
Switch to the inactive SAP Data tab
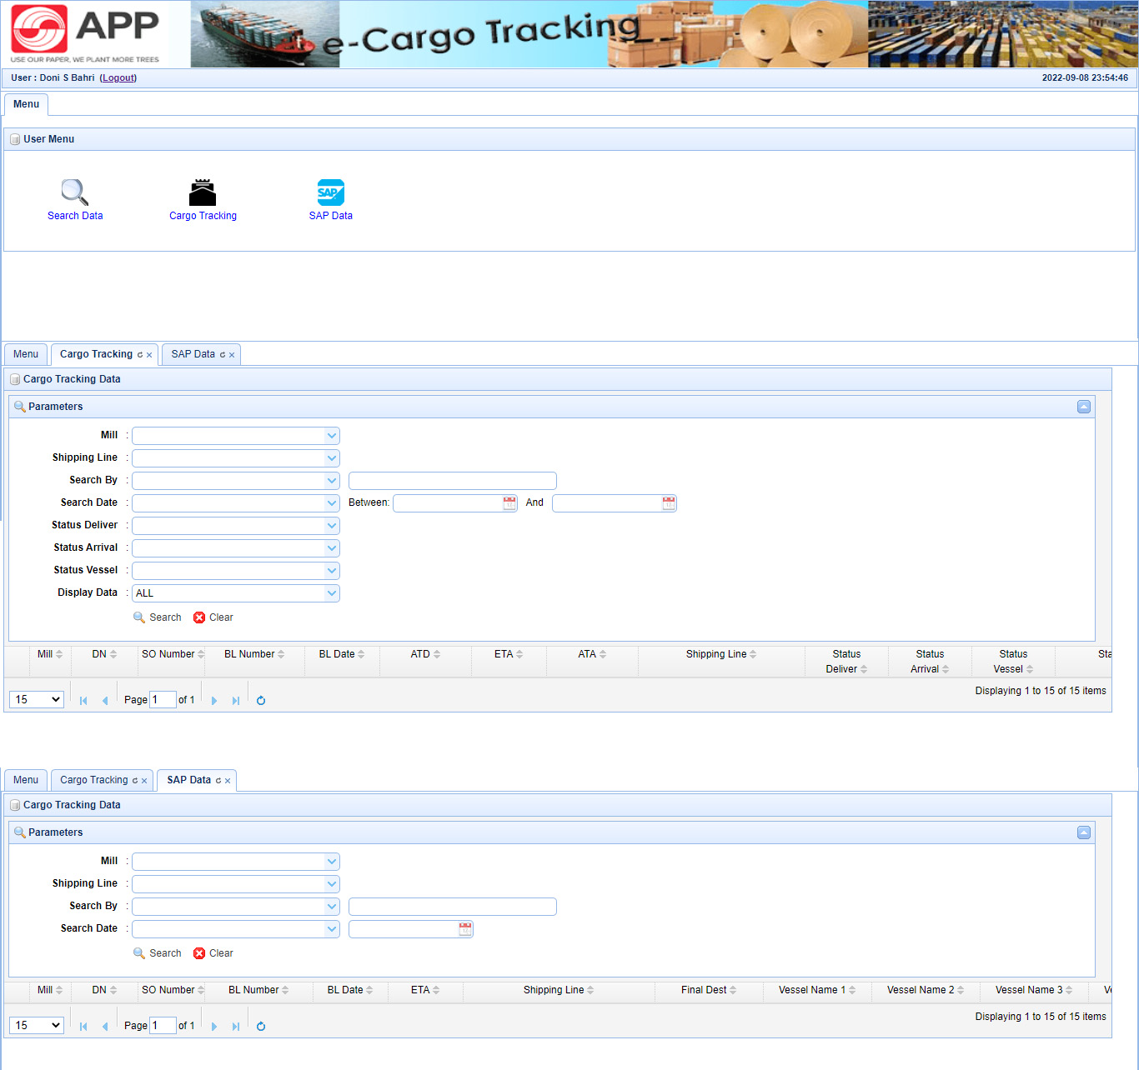click(193, 354)
